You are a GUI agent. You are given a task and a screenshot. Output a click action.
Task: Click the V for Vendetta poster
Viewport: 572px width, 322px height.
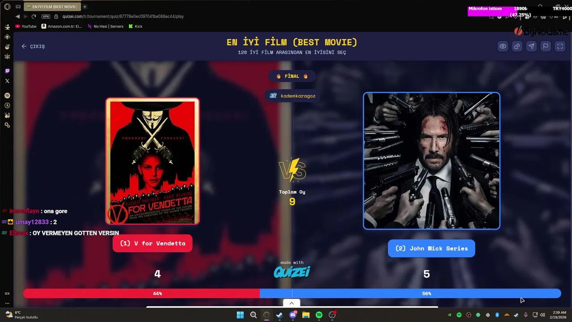(x=152, y=161)
